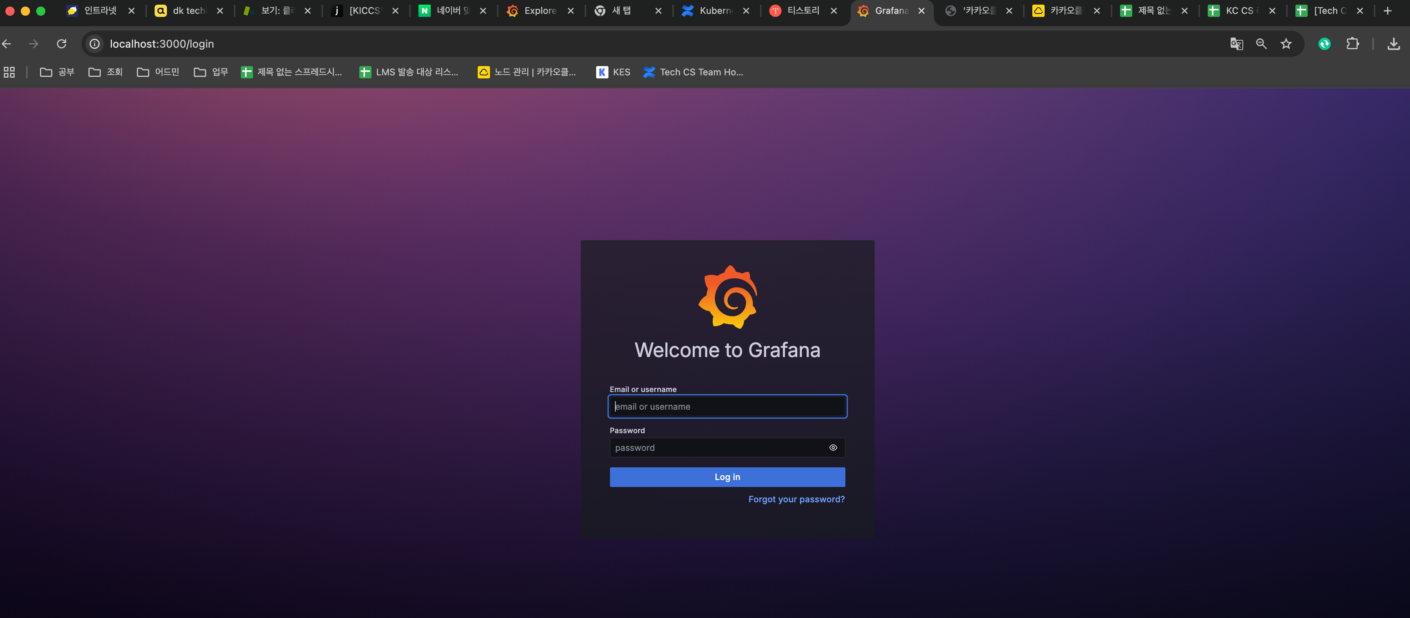Close the Kubern tab
The height and width of the screenshot is (618, 1410).
coord(746,10)
